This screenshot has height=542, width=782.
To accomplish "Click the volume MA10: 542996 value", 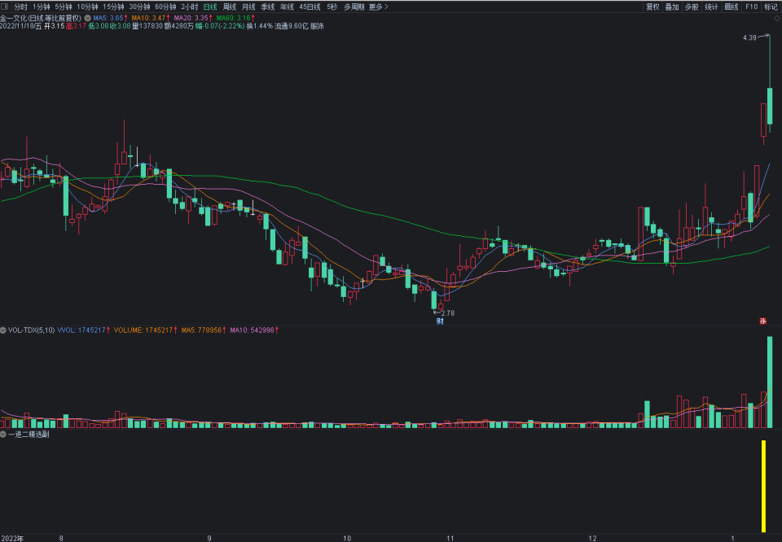I will (254, 330).
